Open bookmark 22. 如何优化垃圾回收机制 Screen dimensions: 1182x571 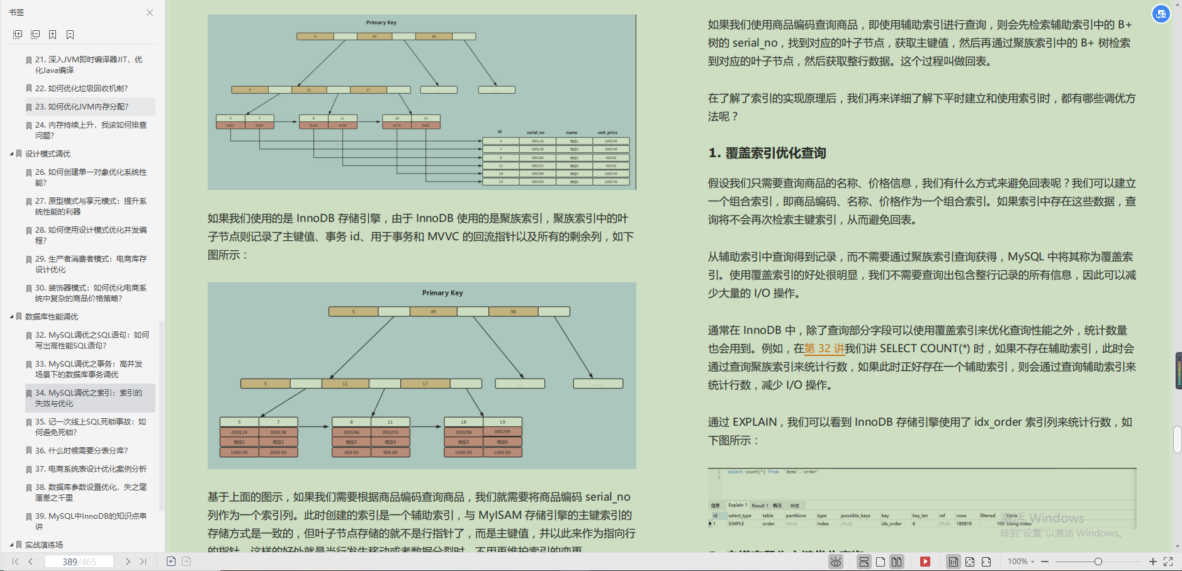point(89,89)
